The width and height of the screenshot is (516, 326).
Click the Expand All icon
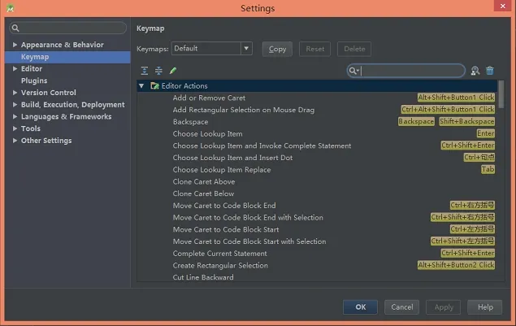[x=145, y=71]
